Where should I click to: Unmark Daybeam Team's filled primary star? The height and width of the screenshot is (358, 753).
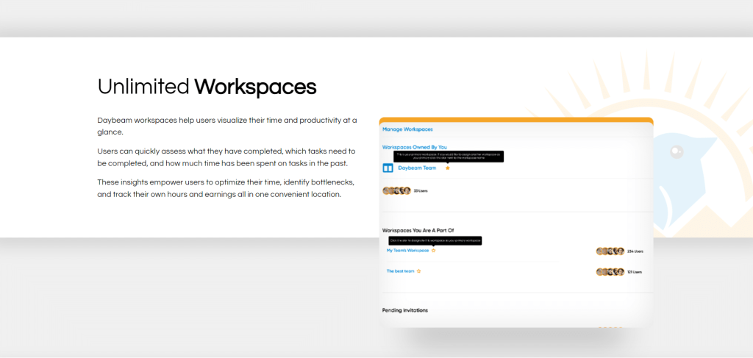click(447, 168)
